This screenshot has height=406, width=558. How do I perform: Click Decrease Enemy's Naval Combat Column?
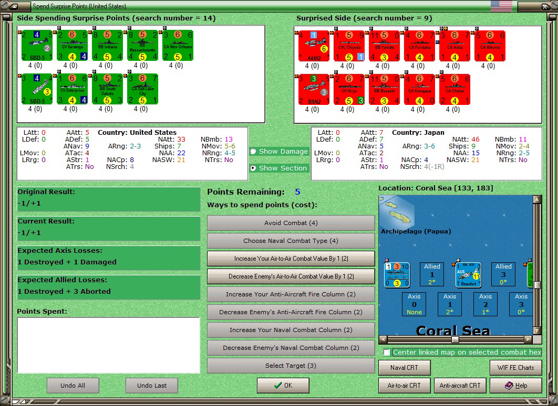point(291,348)
